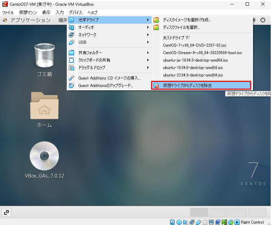Click the optical disc status bar icon
271x225 pixels.
click(x=179, y=222)
